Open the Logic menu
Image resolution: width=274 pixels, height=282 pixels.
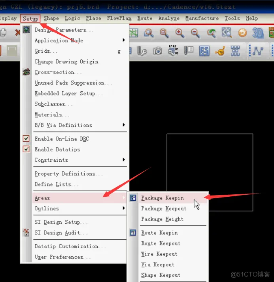72,18
